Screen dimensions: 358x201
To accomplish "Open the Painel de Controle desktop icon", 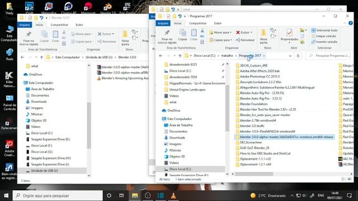I will coord(10,103).
